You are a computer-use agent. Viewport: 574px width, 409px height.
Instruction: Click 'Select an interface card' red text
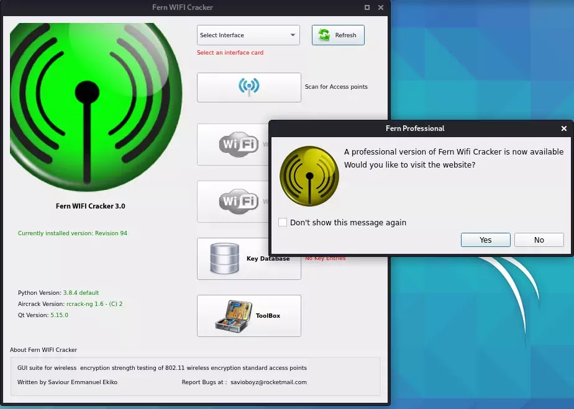[x=230, y=52]
